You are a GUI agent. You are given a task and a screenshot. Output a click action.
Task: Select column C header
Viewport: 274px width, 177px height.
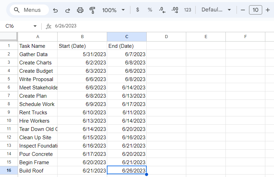[x=127, y=37]
